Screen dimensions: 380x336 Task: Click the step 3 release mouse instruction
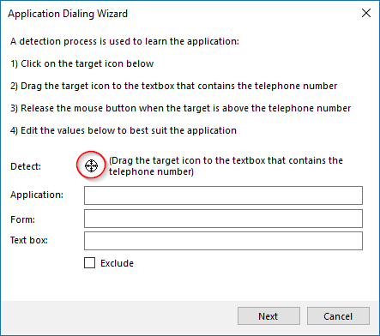(181, 108)
